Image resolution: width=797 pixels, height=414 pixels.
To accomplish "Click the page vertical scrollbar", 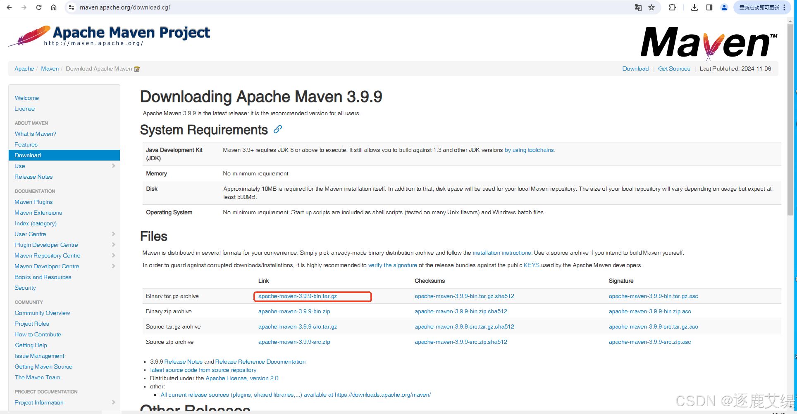I will coord(790,120).
